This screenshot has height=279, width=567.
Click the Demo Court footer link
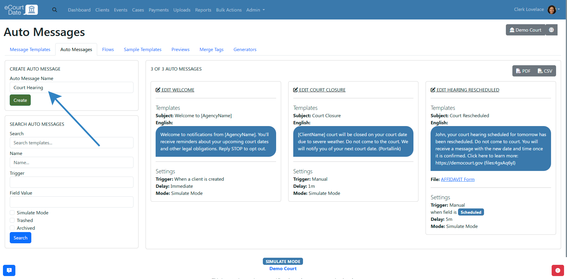click(283, 268)
